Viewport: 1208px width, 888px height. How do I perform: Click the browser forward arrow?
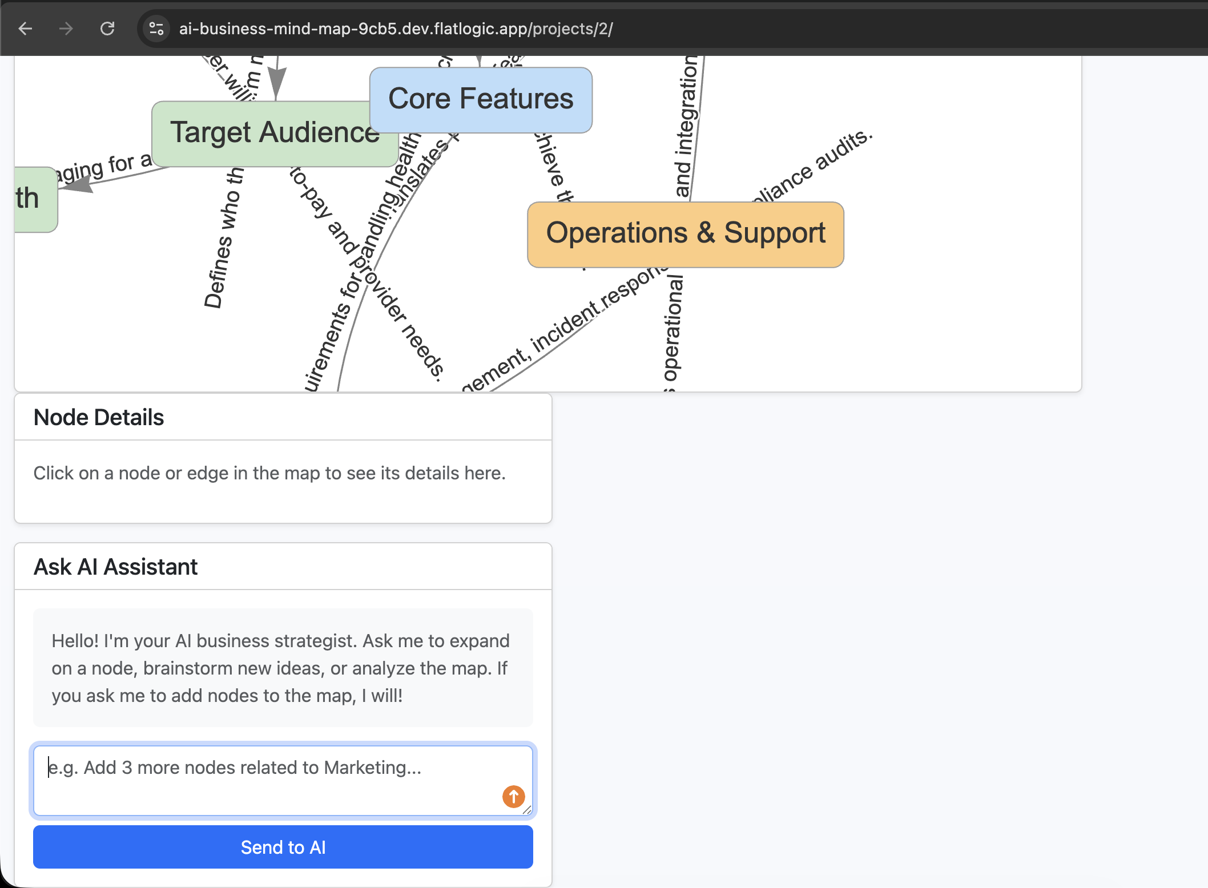pos(66,29)
